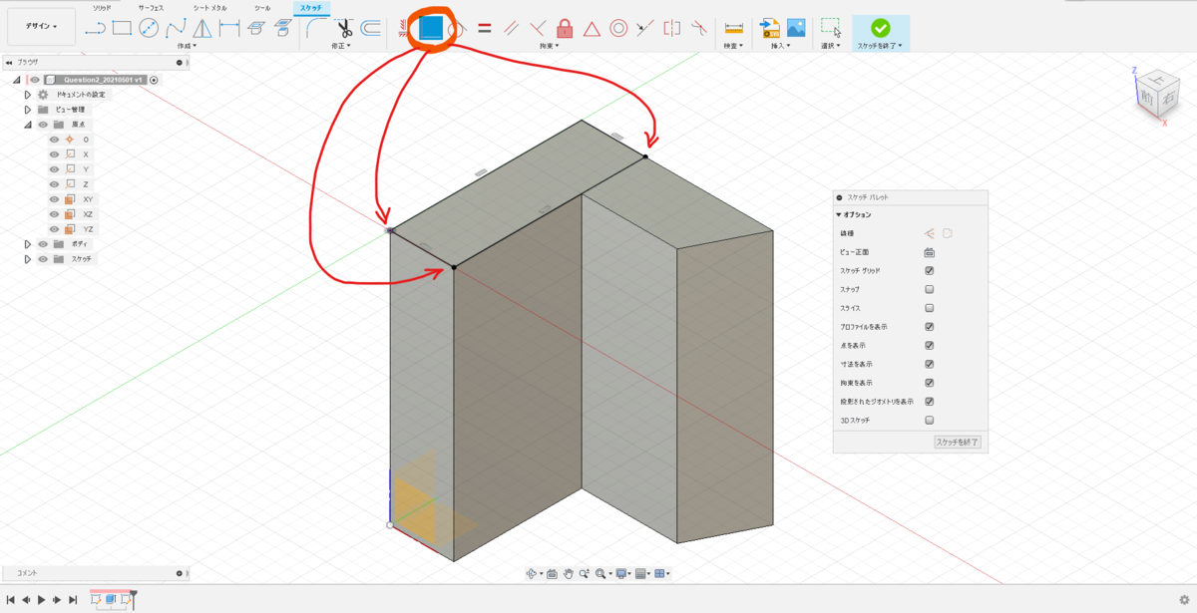Viewport: 1197px width, 613px height.
Task: Click the Pan hand tool in navigation bar
Action: (x=568, y=573)
